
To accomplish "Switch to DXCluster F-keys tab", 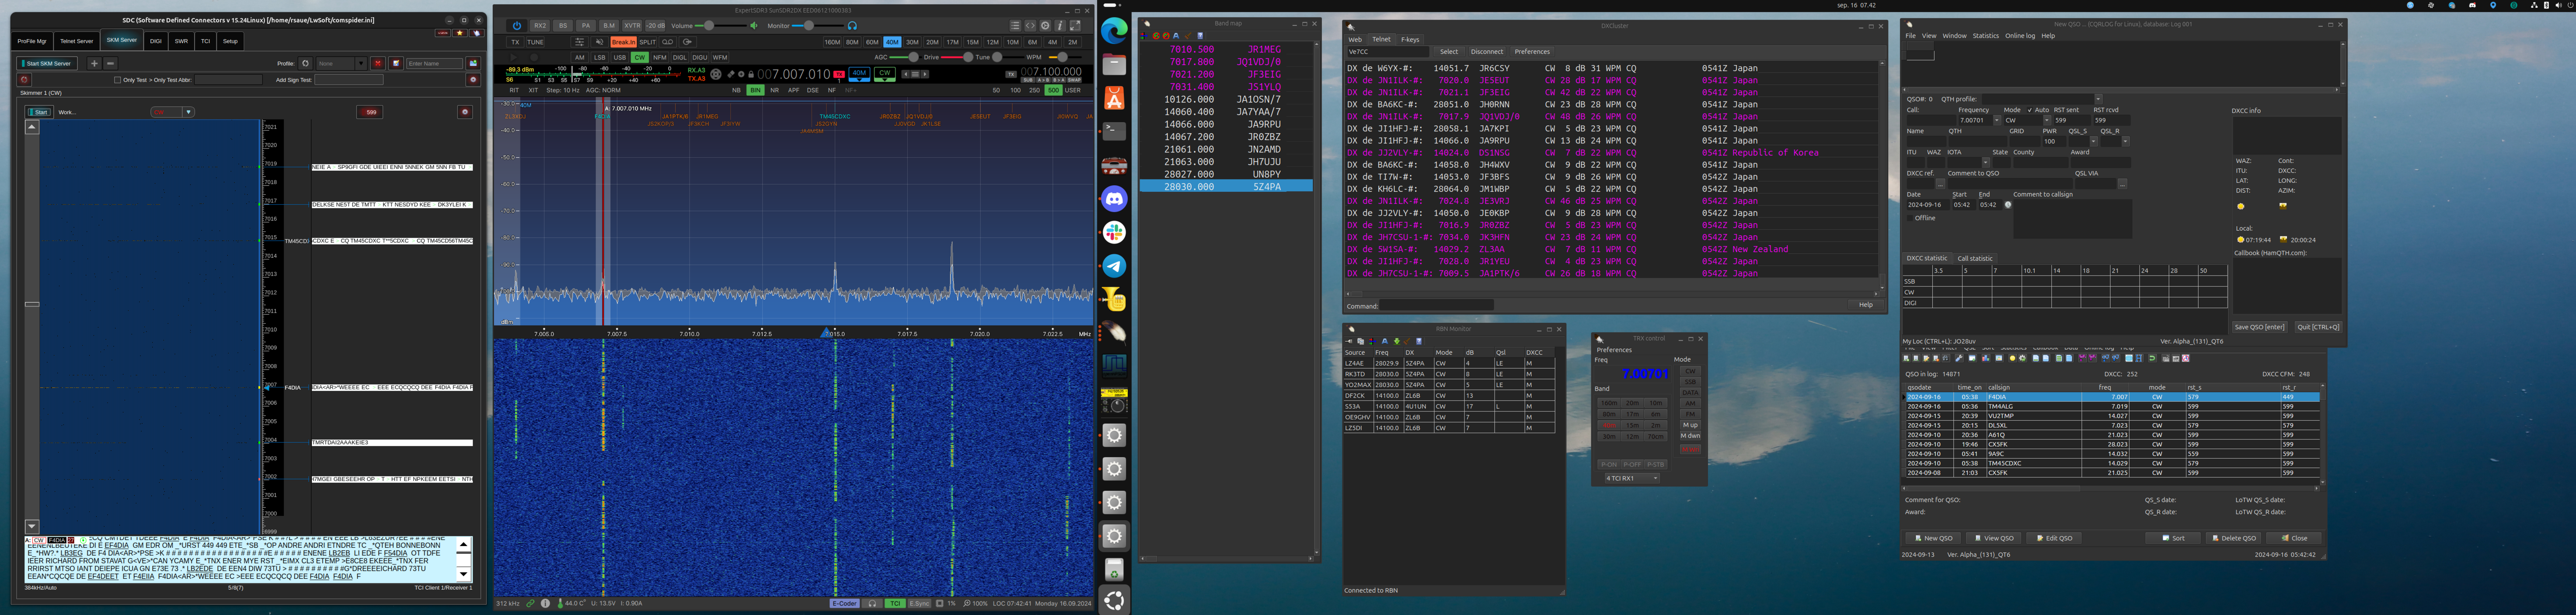I will pyautogui.click(x=1410, y=39).
